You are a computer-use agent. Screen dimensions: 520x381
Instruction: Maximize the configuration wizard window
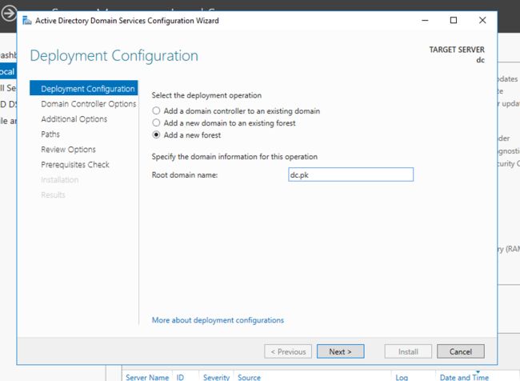[x=454, y=21]
